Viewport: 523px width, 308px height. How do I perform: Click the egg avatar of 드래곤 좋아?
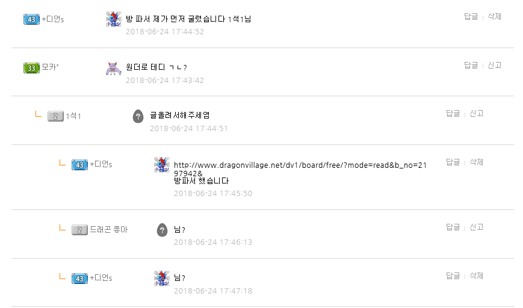[x=162, y=230]
